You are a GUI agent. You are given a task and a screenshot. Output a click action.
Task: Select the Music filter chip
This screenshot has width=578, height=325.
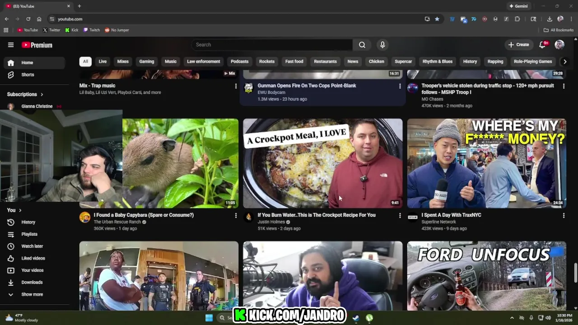171,61
